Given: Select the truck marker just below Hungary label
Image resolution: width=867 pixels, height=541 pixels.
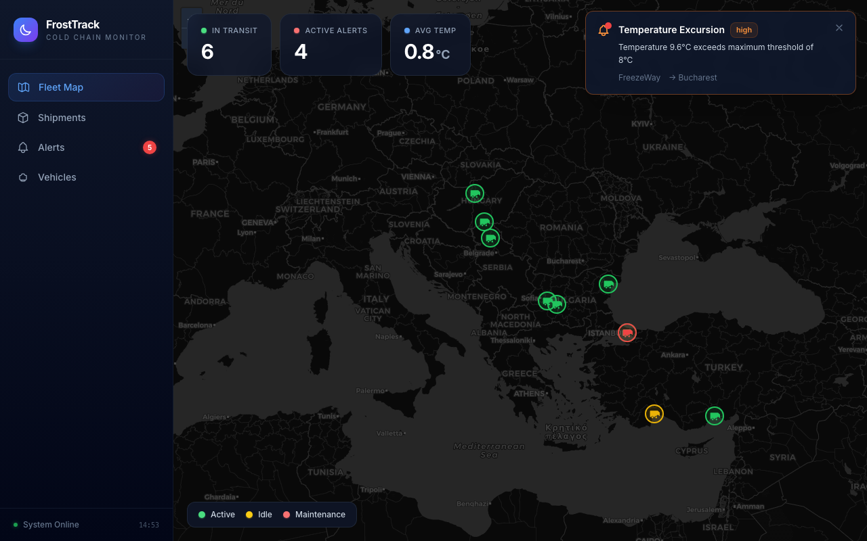Looking at the screenshot, I should 484,222.
